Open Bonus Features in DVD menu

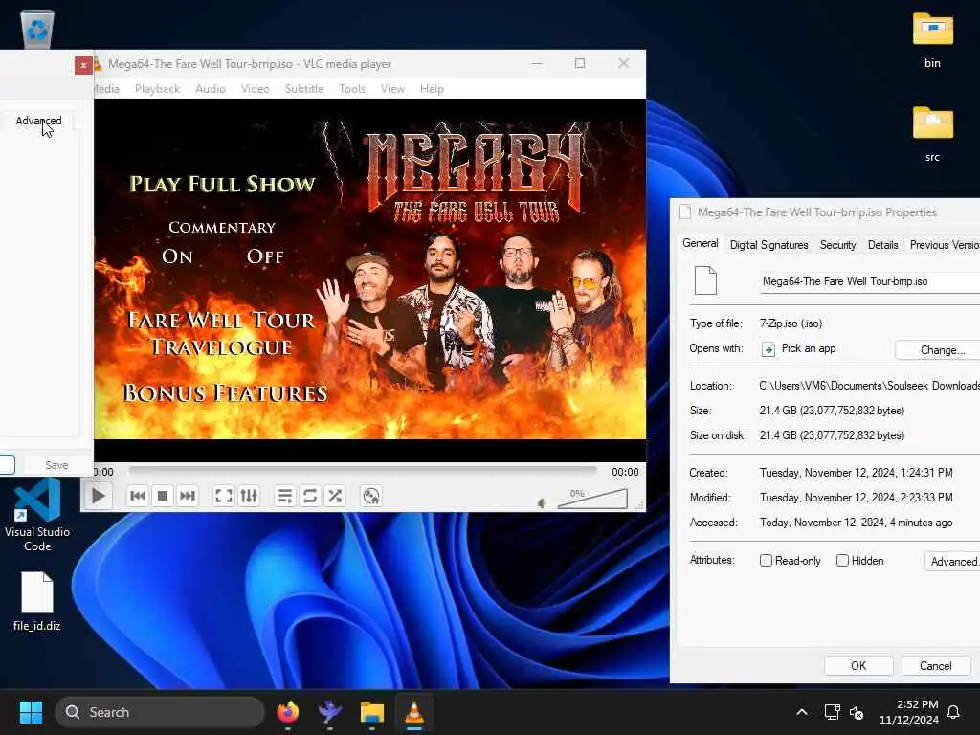click(225, 392)
